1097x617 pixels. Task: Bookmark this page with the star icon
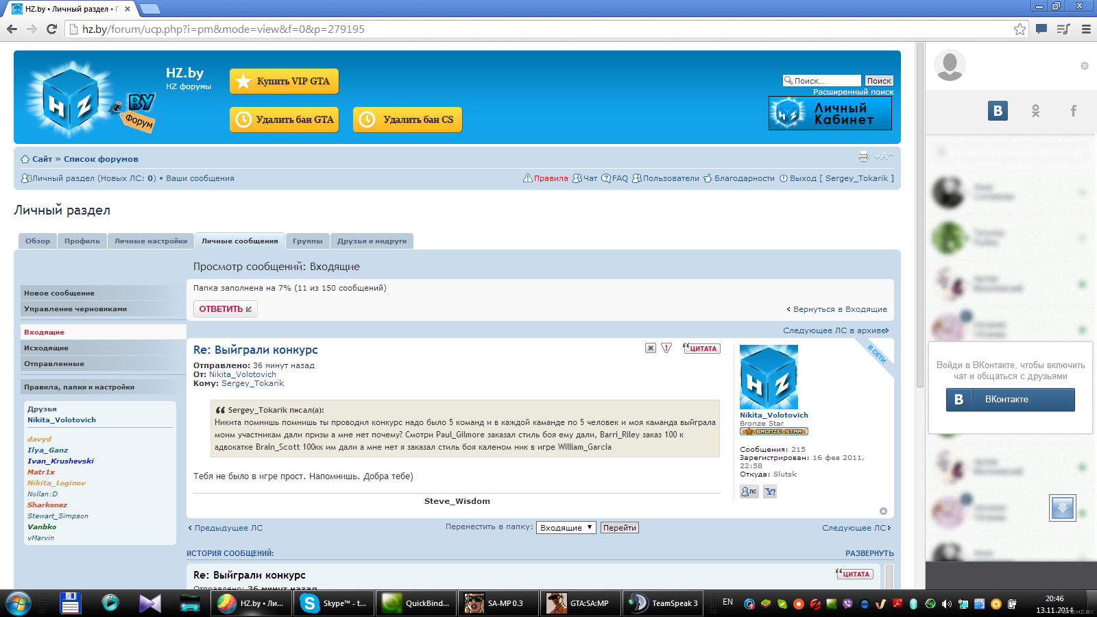tap(1020, 29)
